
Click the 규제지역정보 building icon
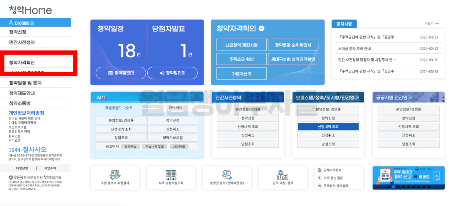coord(319,170)
